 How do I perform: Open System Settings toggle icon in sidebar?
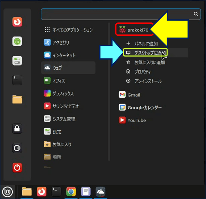coord(17,60)
